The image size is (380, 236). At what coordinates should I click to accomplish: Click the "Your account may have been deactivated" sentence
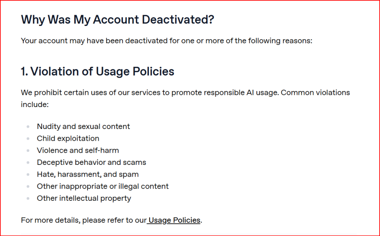pyautogui.click(x=167, y=40)
